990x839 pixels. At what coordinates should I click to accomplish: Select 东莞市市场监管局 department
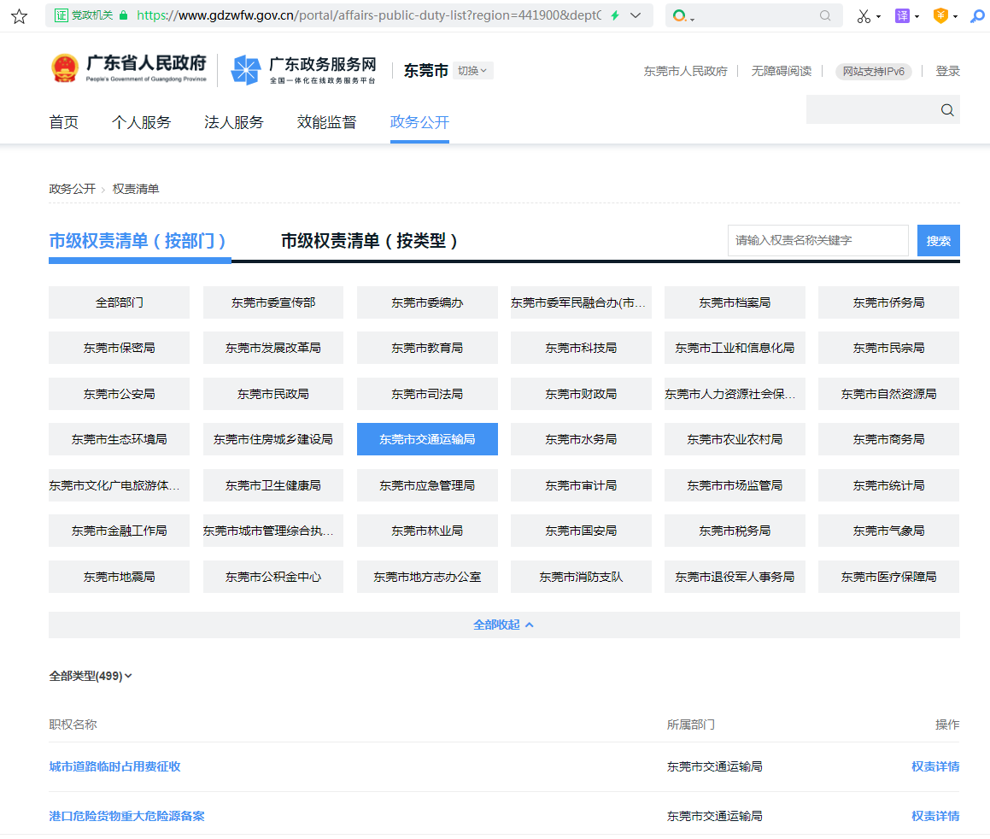[x=735, y=485]
